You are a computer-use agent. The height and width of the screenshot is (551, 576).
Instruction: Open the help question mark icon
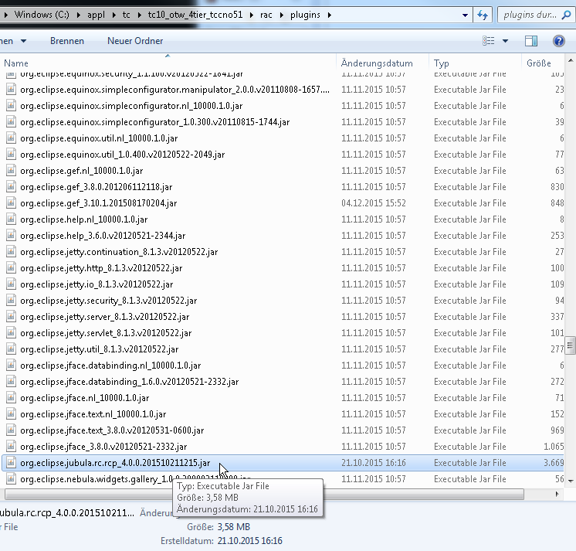(559, 41)
